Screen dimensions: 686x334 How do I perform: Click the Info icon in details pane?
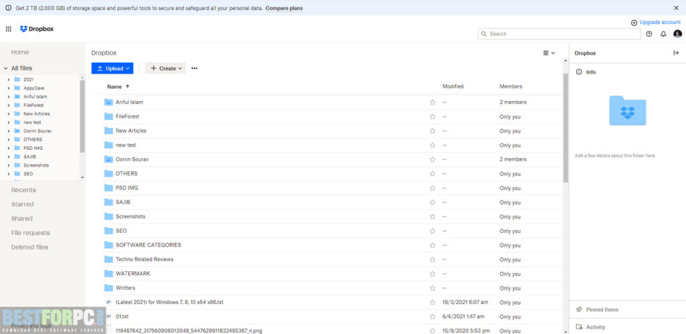tap(579, 72)
